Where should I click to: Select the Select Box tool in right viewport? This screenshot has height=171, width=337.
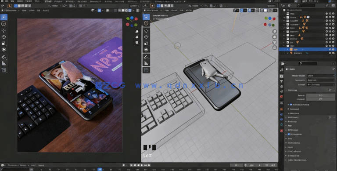147,17
